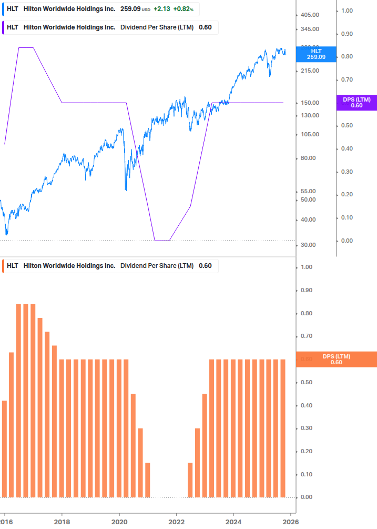The image size is (377, 529).
Task: Click the 105.00 price axis label
Action: tap(310, 134)
